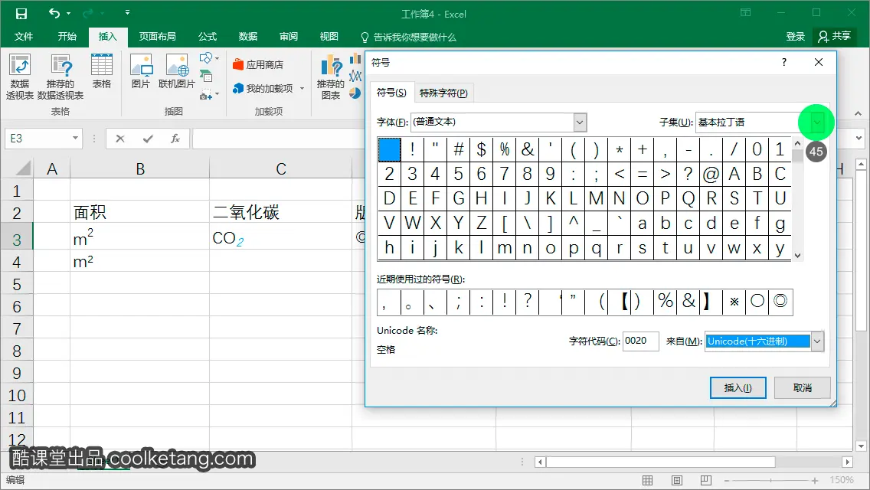Switch to Special Characters (特殊字符) tab
The width and height of the screenshot is (870, 490).
(x=443, y=93)
